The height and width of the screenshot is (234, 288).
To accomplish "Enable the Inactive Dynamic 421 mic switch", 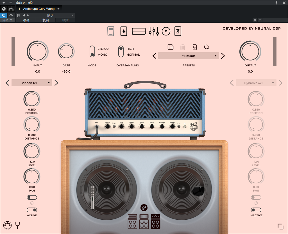I will (x=256, y=210).
